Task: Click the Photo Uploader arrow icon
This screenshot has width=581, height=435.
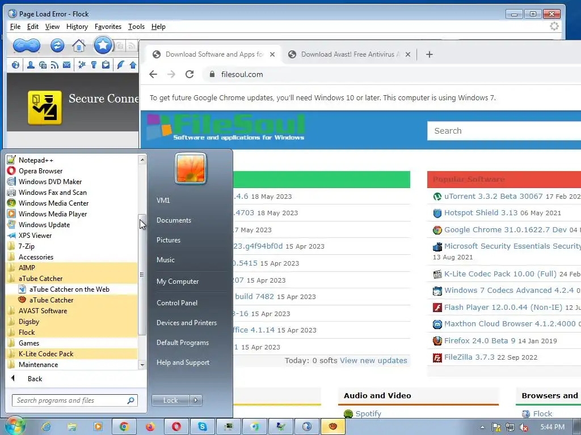Action: click(x=133, y=65)
